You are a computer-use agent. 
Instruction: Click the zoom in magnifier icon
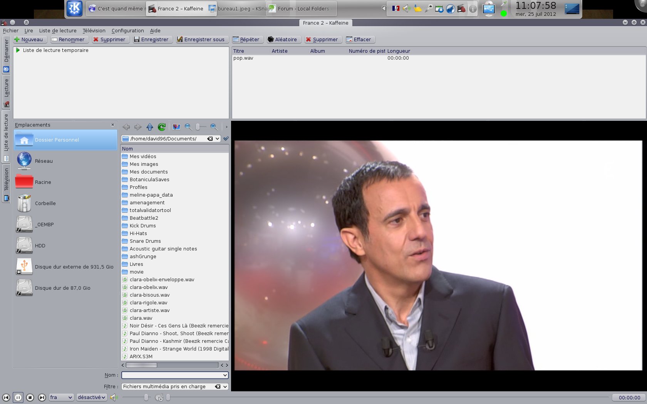[214, 127]
